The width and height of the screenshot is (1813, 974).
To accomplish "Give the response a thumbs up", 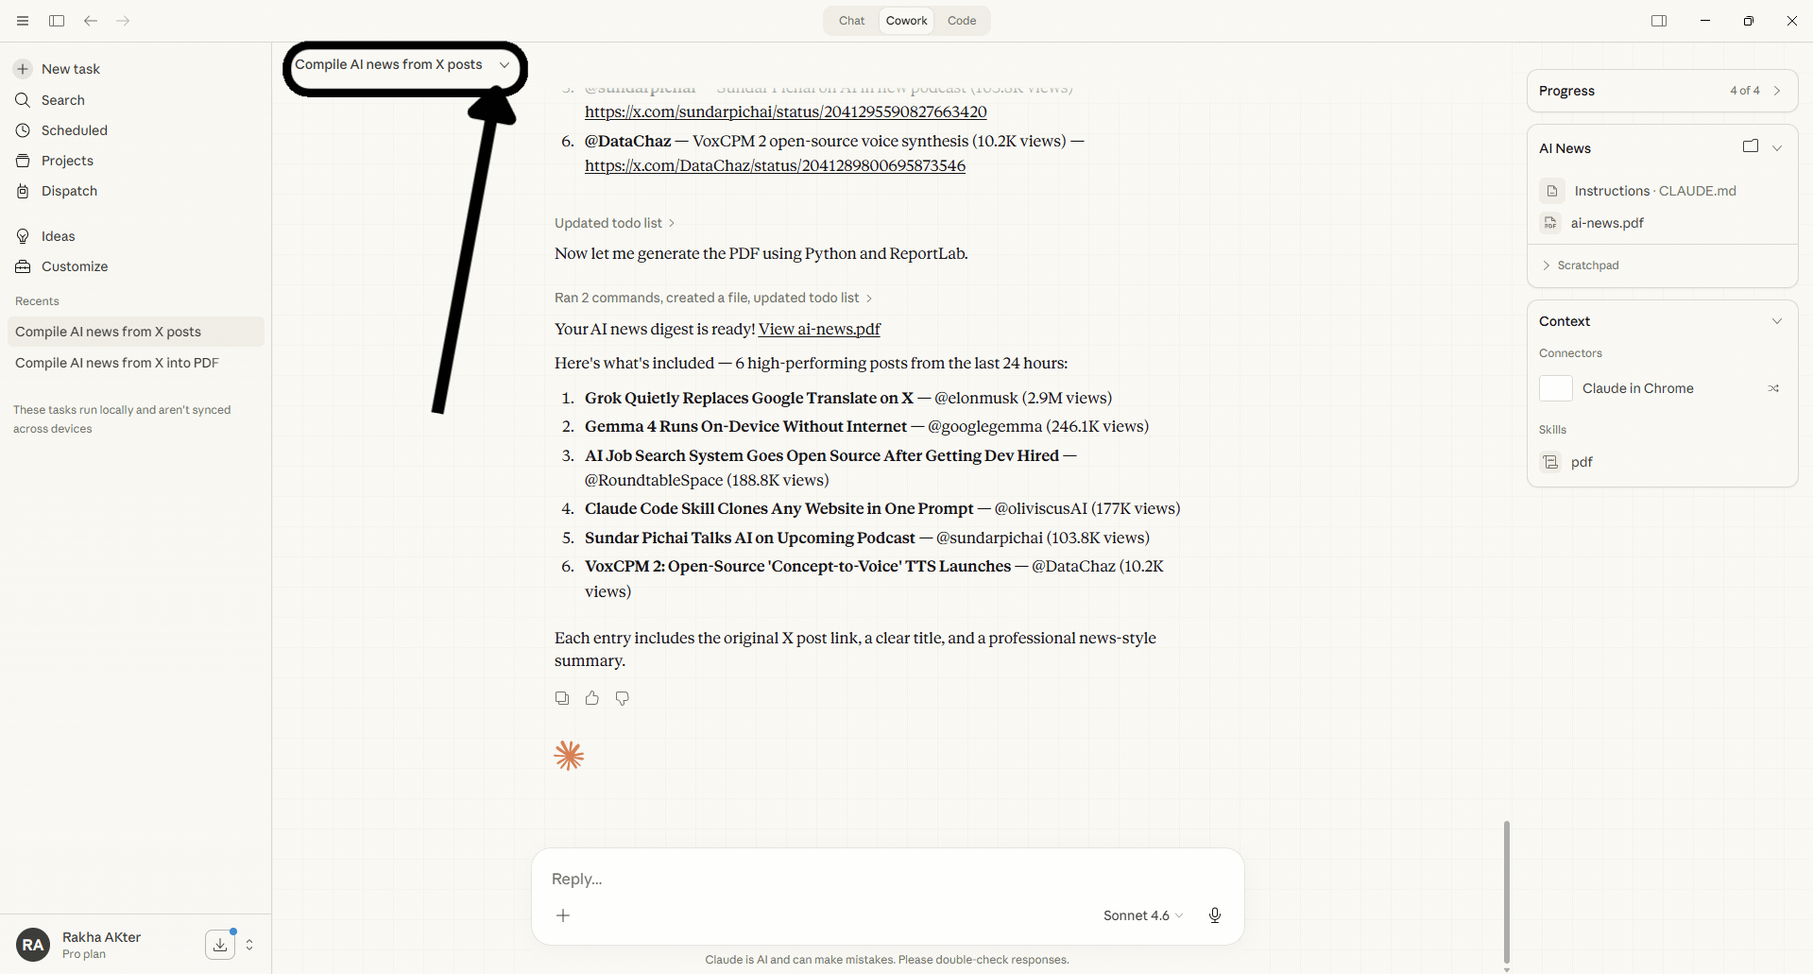I will point(592,698).
